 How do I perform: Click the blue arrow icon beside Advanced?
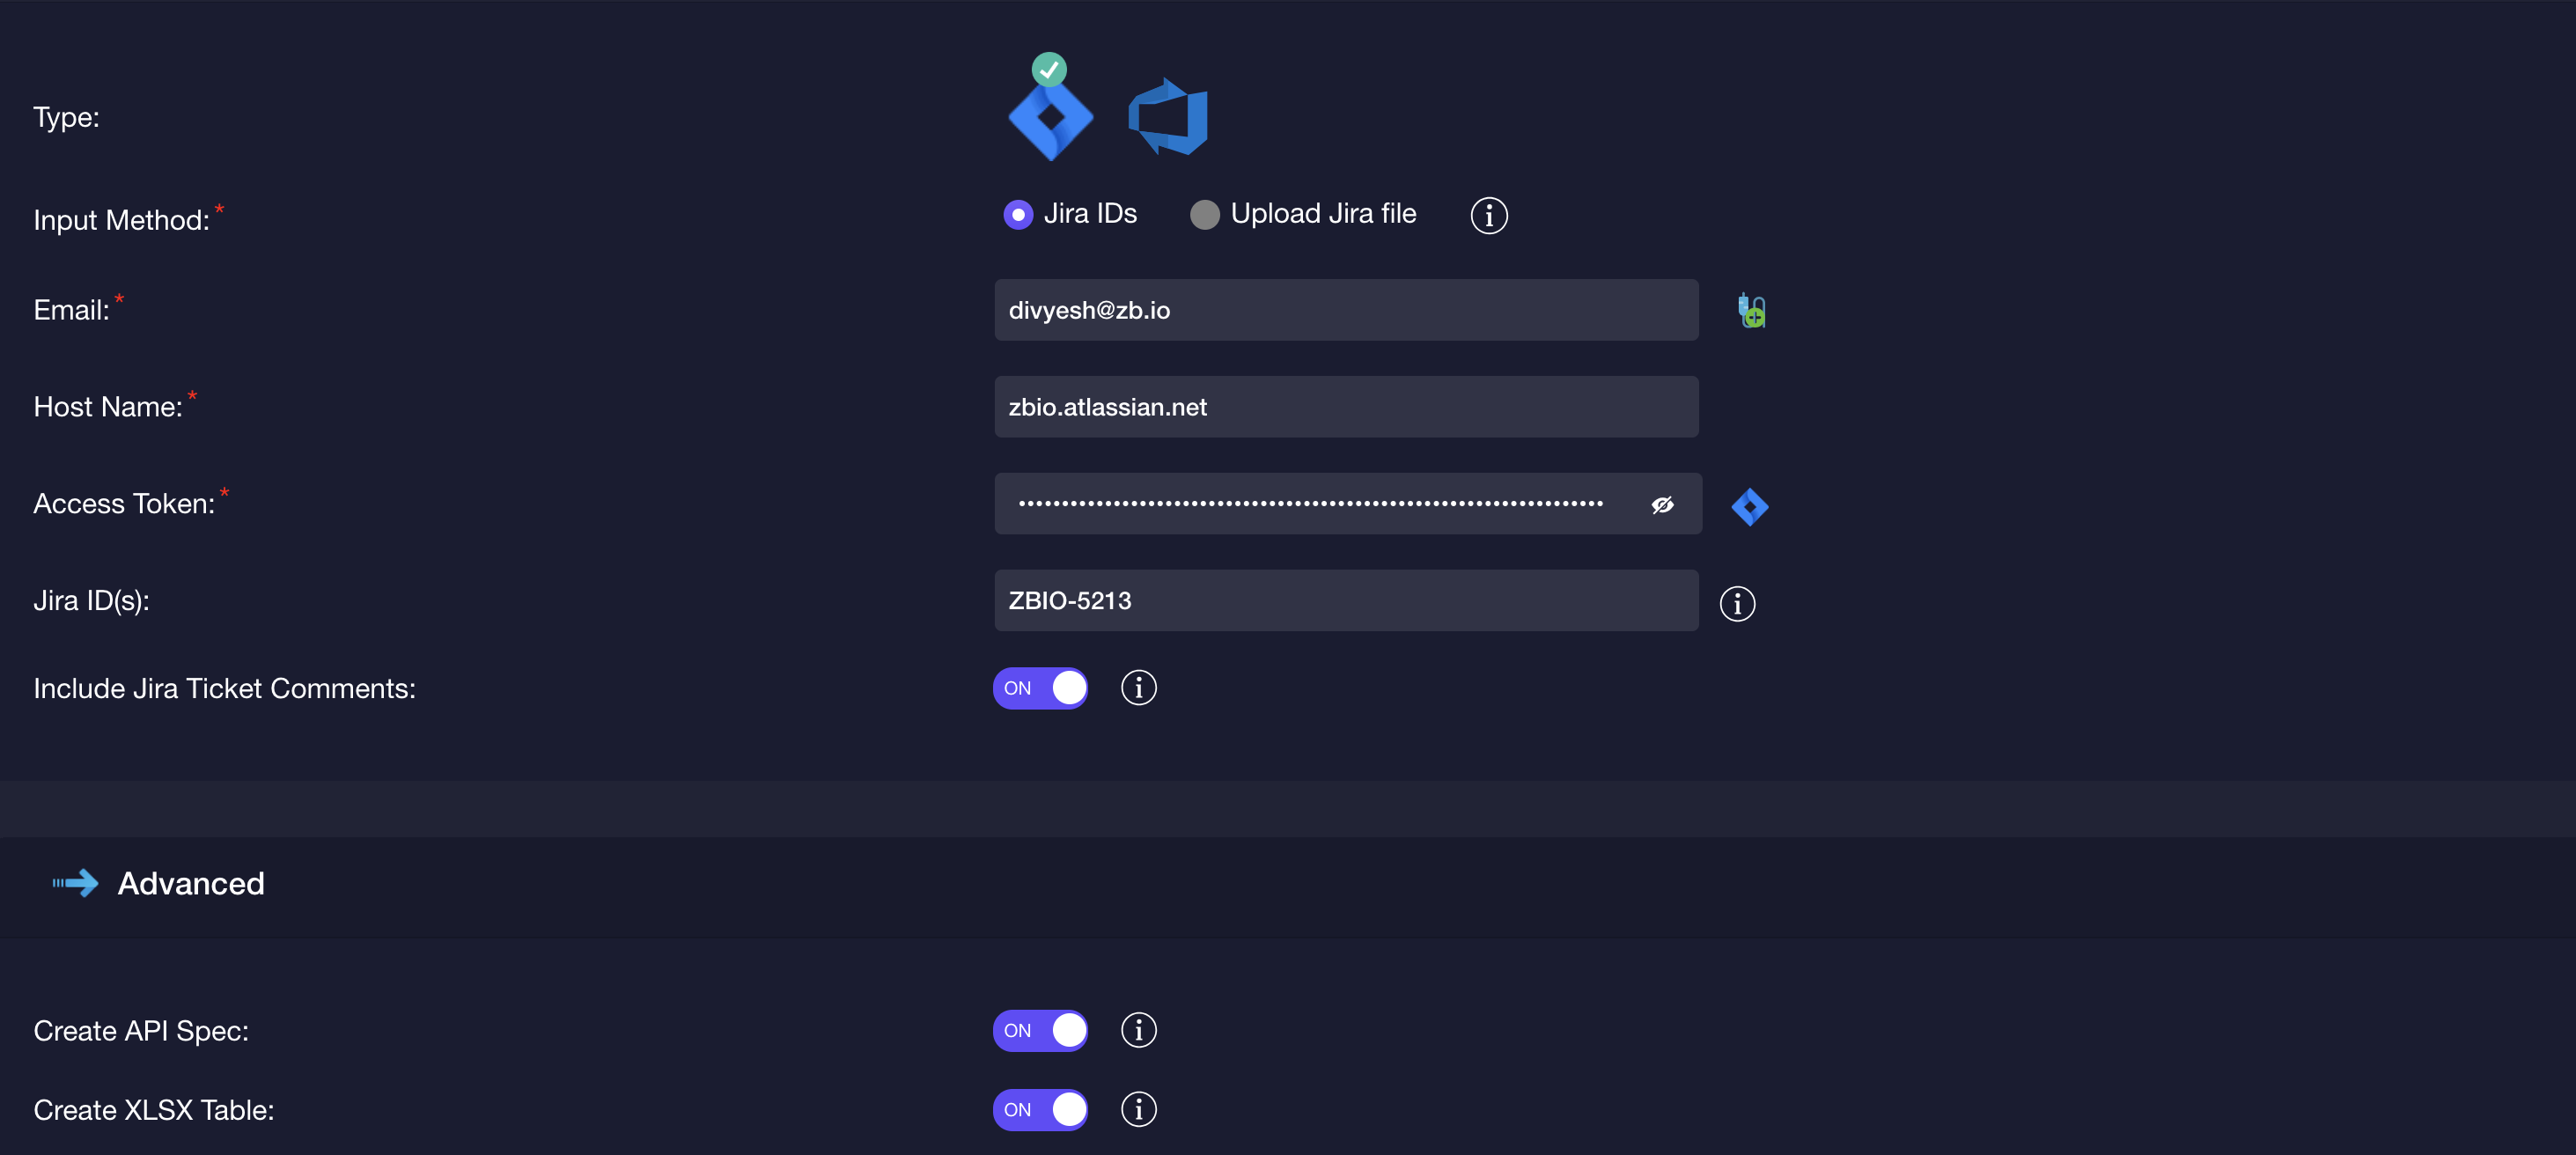coord(76,883)
